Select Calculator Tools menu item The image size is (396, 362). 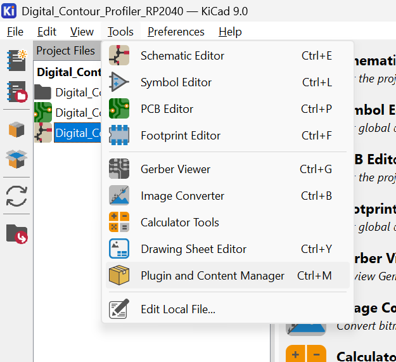click(227, 223)
